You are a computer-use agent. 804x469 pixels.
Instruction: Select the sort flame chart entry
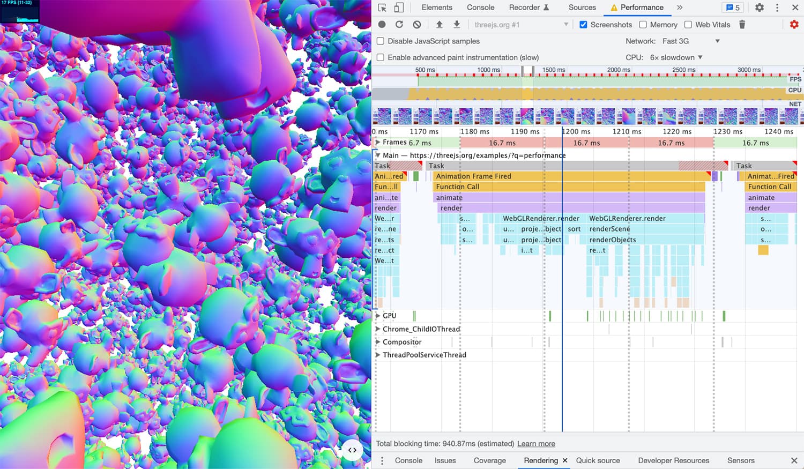click(x=574, y=229)
